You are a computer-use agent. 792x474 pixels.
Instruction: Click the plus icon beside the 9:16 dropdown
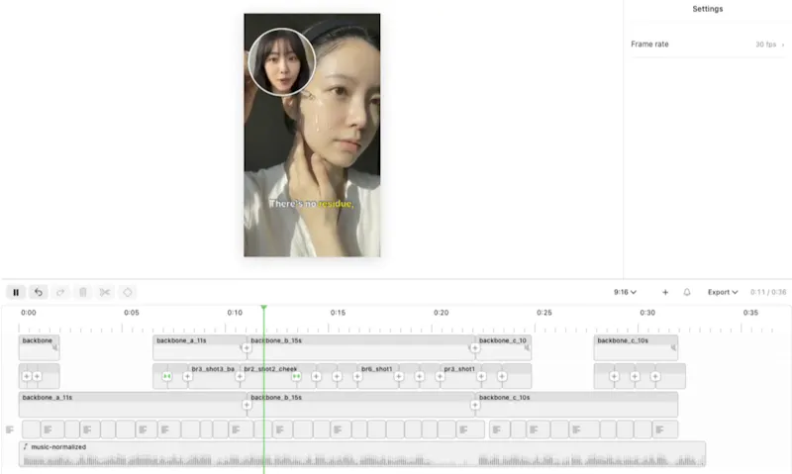(x=665, y=292)
